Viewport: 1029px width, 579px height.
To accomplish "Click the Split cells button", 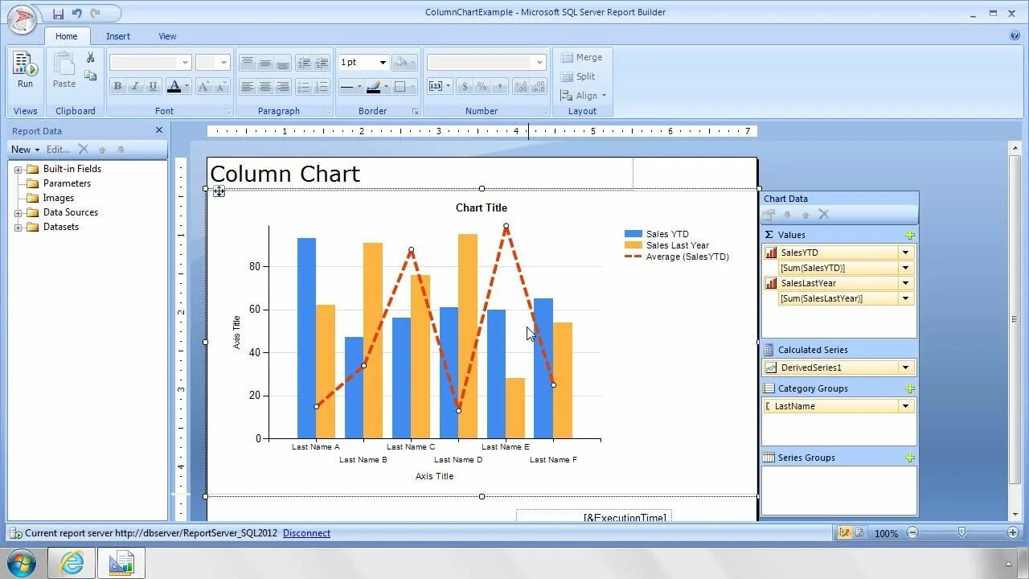I will coord(578,76).
